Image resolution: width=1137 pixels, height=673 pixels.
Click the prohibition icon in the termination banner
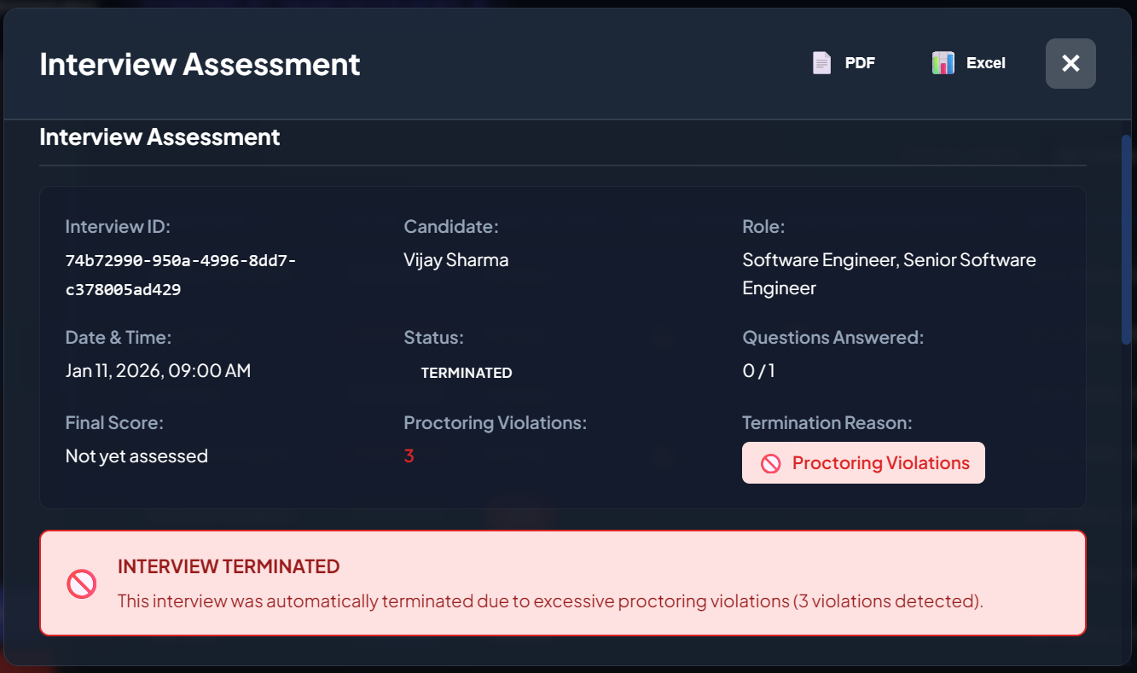click(x=81, y=583)
